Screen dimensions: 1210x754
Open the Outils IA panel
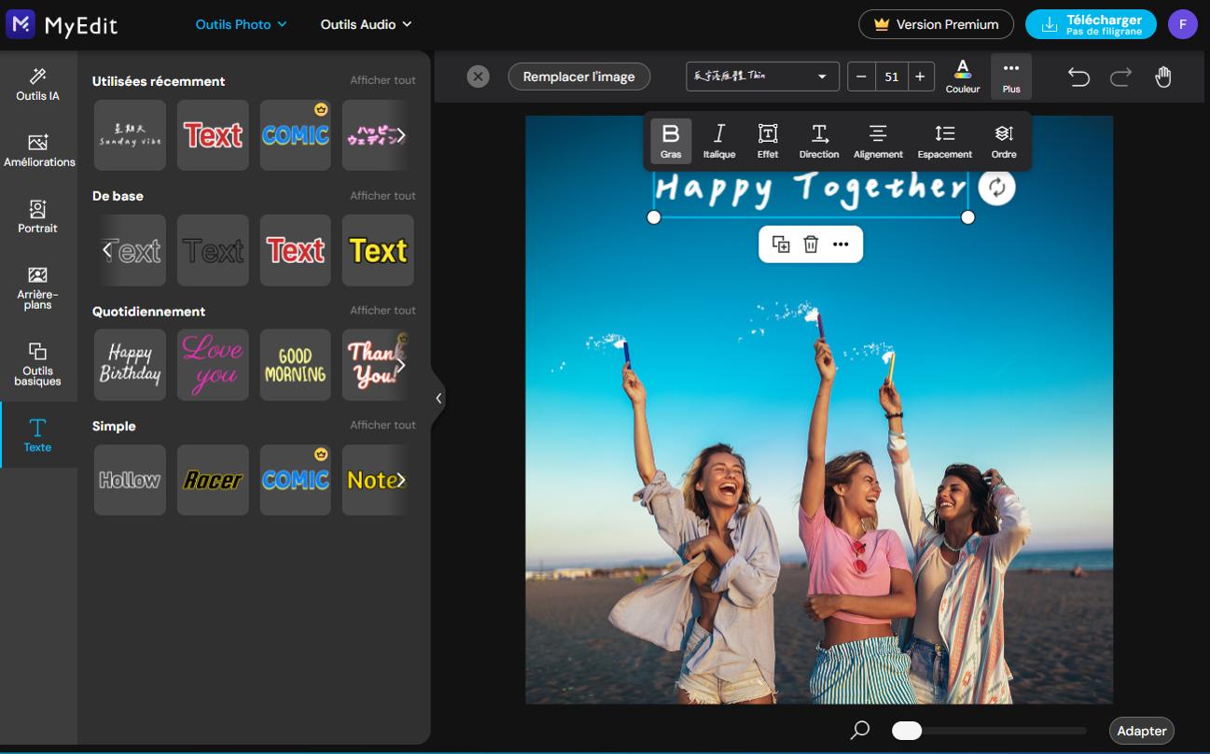[x=37, y=84]
